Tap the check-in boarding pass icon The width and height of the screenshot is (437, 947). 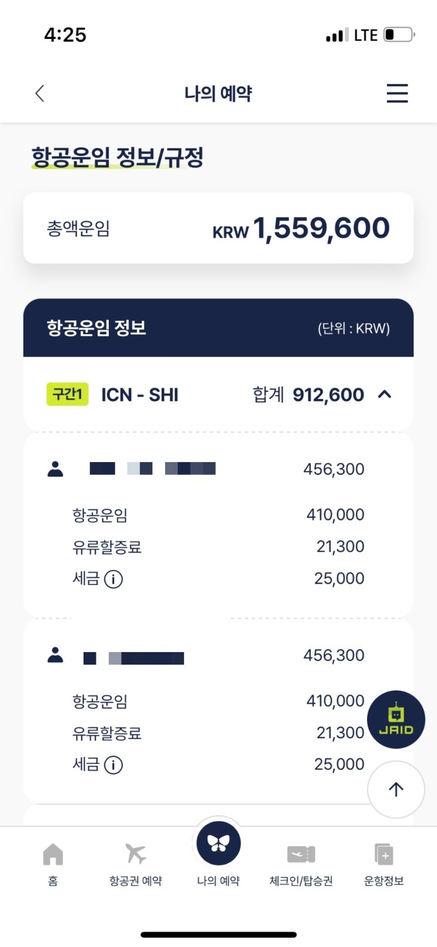pyautogui.click(x=301, y=854)
